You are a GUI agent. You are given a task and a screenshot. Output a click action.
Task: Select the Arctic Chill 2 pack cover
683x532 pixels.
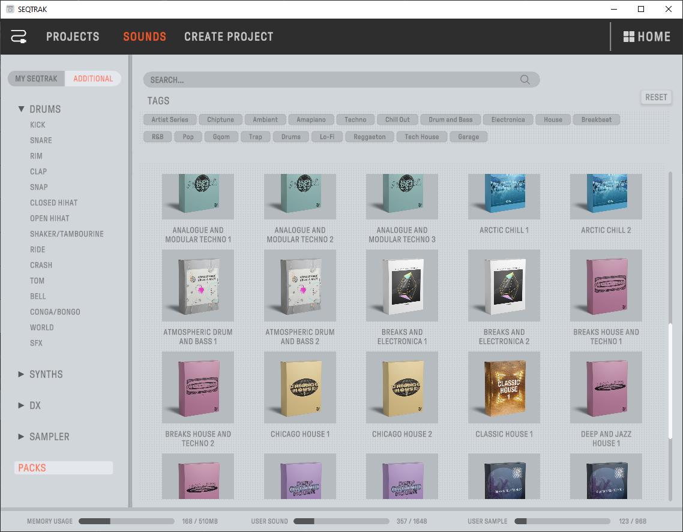606,197
